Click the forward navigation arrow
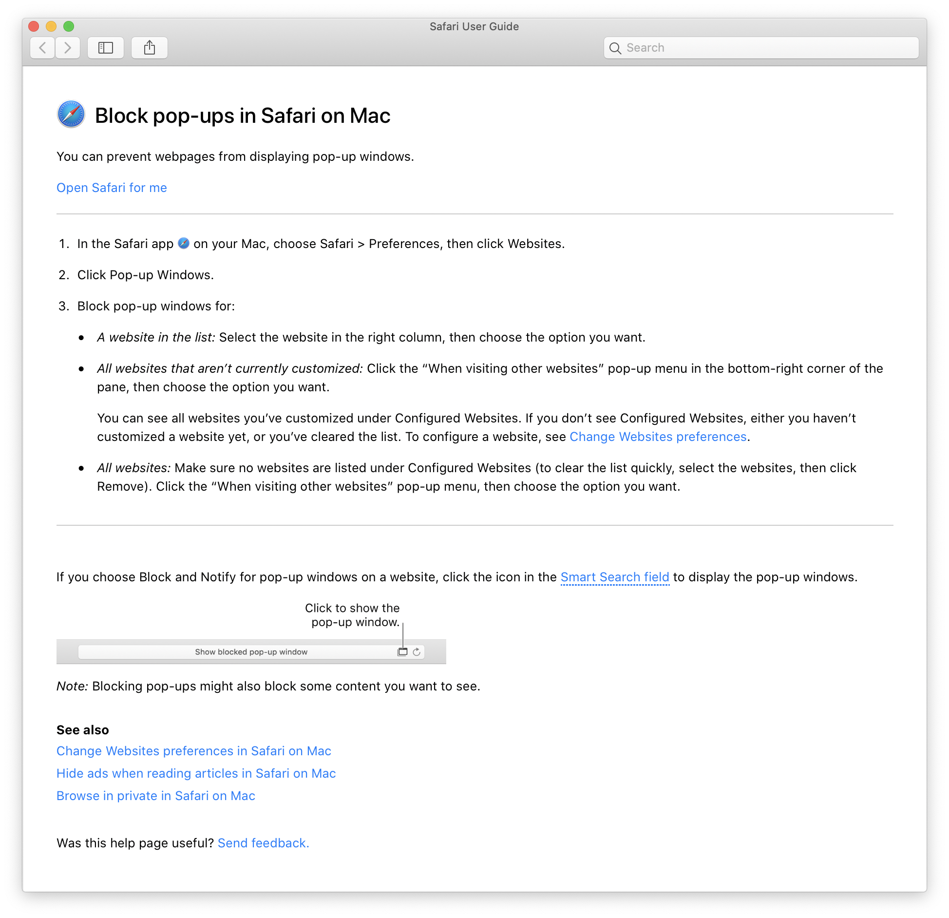 [x=68, y=48]
